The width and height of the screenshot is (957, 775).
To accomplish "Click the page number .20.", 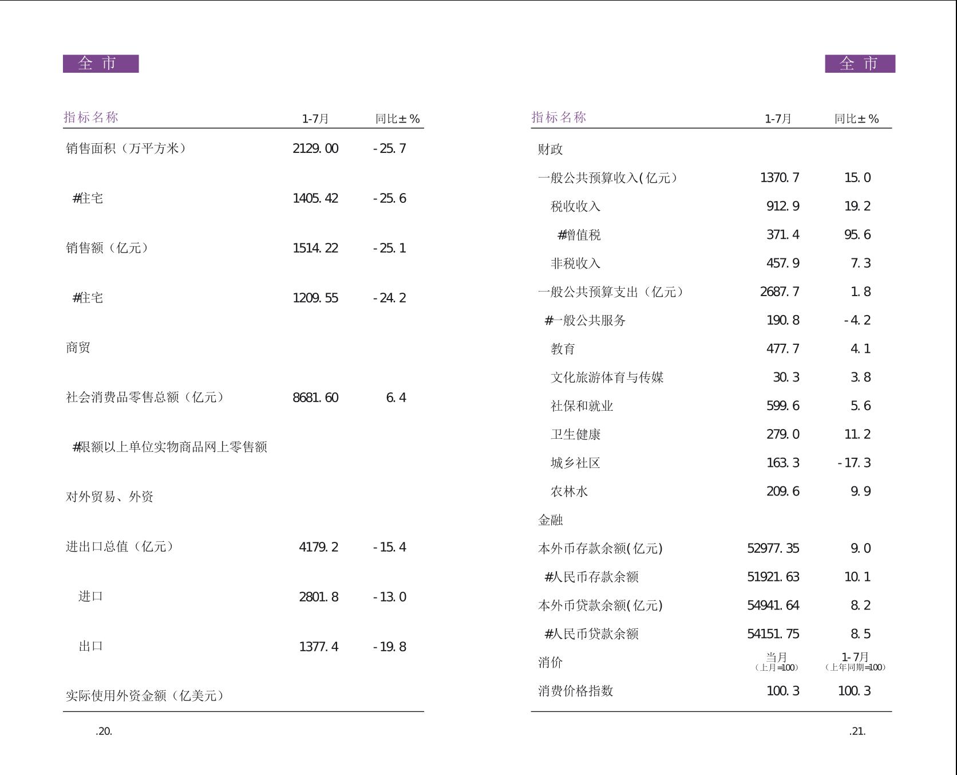I will point(104,731).
